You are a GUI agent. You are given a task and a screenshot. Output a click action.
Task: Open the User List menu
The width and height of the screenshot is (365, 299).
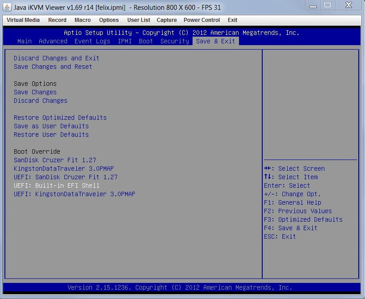point(138,20)
